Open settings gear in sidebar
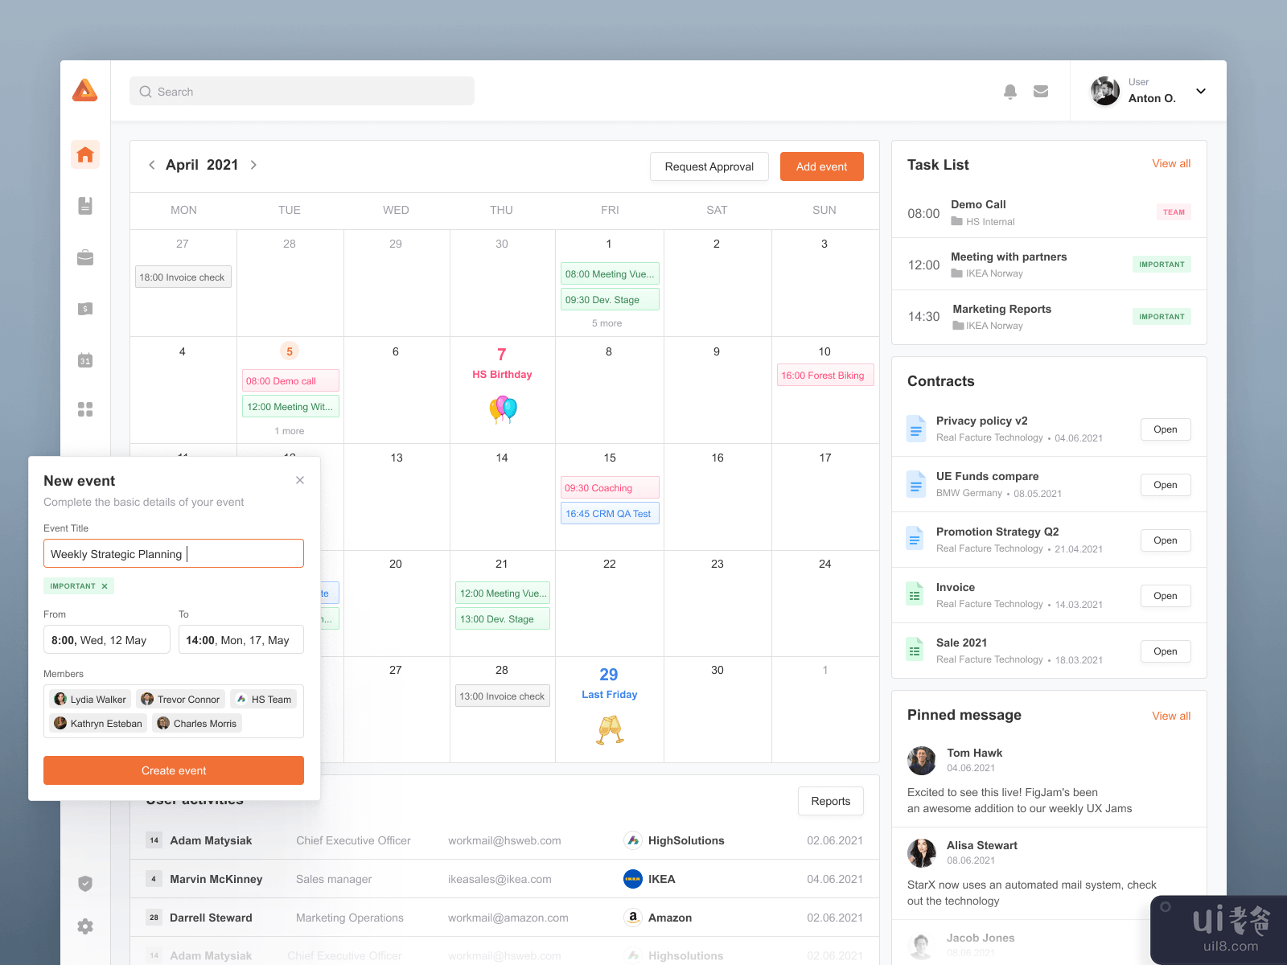Image resolution: width=1287 pixels, height=965 pixels. [x=85, y=926]
